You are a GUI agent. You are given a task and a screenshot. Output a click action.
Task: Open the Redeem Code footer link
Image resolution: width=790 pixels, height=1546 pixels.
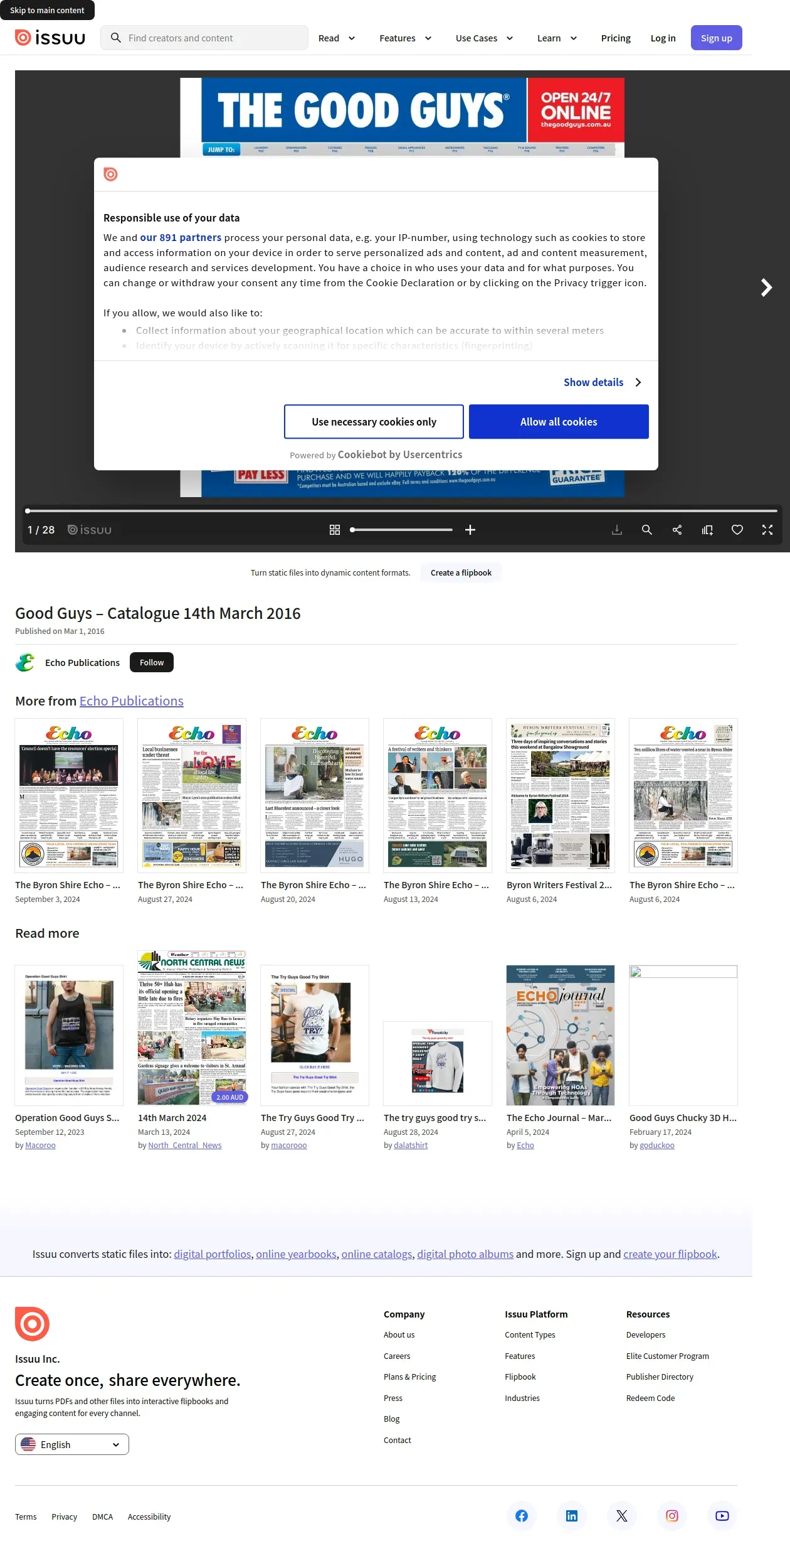(x=650, y=1398)
